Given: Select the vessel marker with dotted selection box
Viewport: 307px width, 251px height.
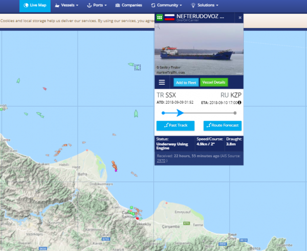Looking at the screenshot, I should [137, 67].
